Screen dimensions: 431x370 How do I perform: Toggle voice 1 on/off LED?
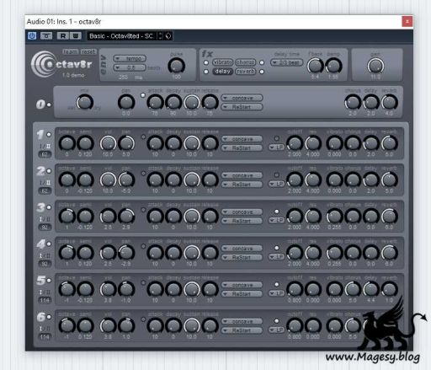point(49,135)
